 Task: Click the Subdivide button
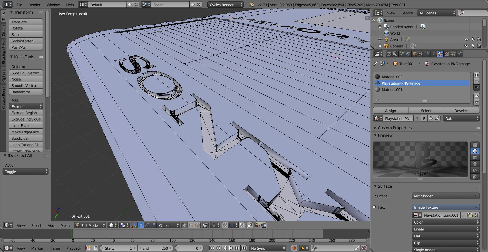(x=26, y=138)
